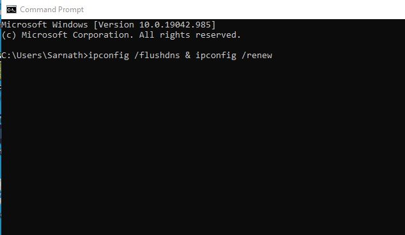Click the word Windows in the first line

(70, 25)
